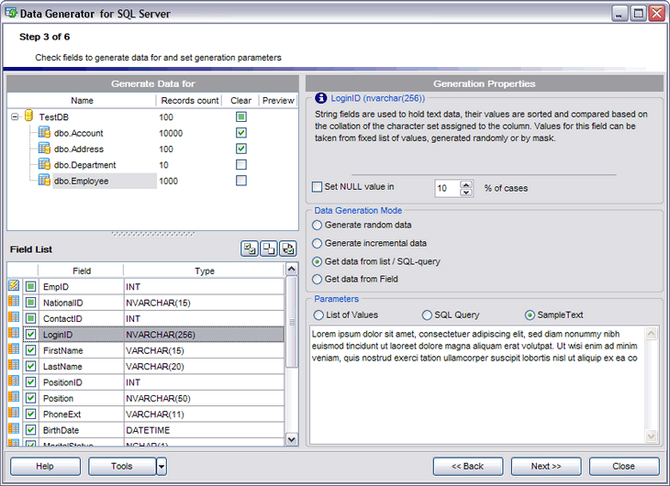Click the dbo.Department table icon
Viewport: 670px width, 486px height.
[x=44, y=165]
